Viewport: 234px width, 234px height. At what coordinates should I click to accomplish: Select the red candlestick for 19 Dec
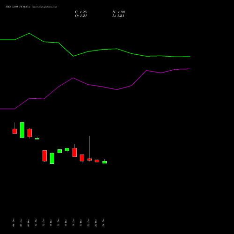[x=82, y=158]
